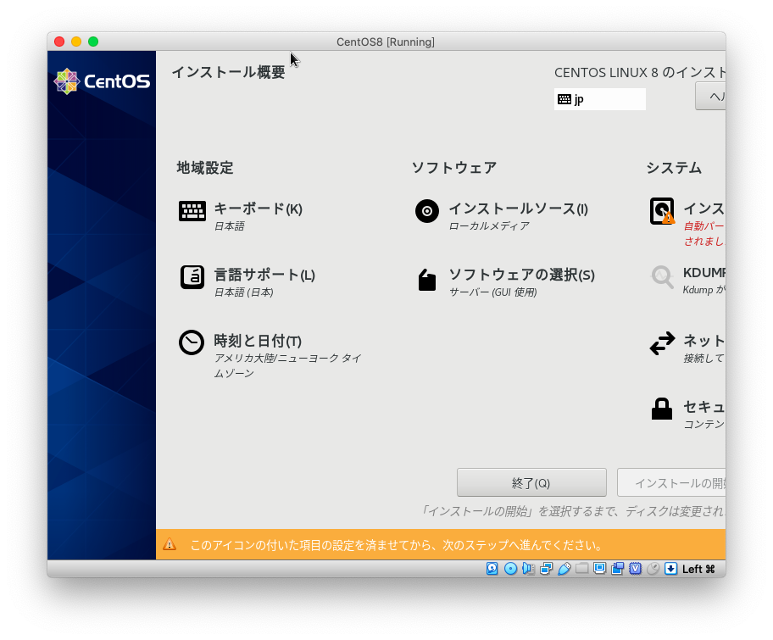Click the Left ⌘ host key indicator

coord(698,569)
